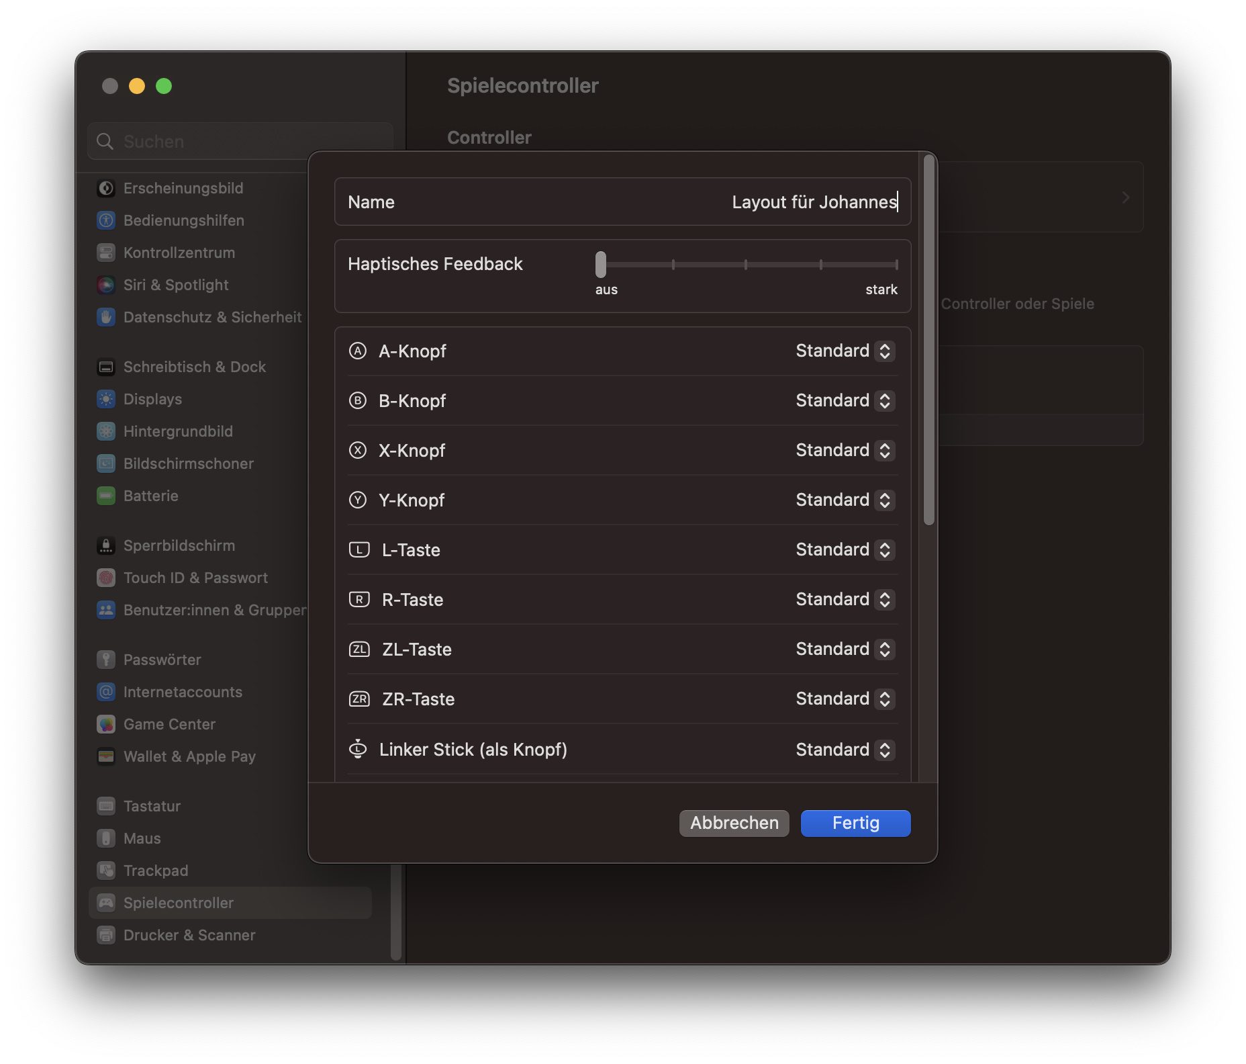The height and width of the screenshot is (1064, 1246).
Task: Click the Sperrbildschirm lock icon
Action: pyautogui.click(x=106, y=545)
